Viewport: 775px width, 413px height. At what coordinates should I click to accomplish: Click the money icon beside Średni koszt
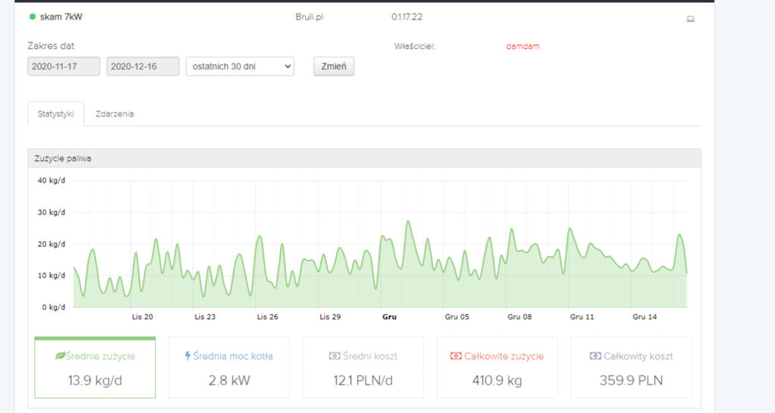pos(334,356)
